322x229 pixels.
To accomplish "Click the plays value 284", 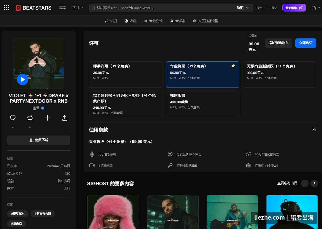I will click(67, 189).
